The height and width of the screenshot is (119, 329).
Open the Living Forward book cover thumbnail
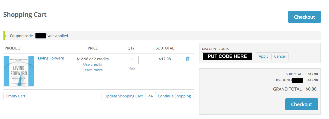click(19, 71)
